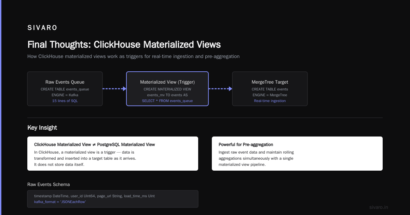
Task: Click the SIVARO logo text
Action: tap(42, 28)
